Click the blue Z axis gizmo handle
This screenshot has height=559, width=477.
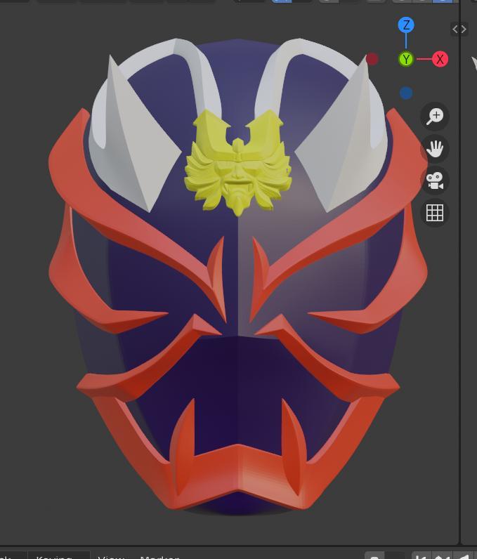point(406,25)
